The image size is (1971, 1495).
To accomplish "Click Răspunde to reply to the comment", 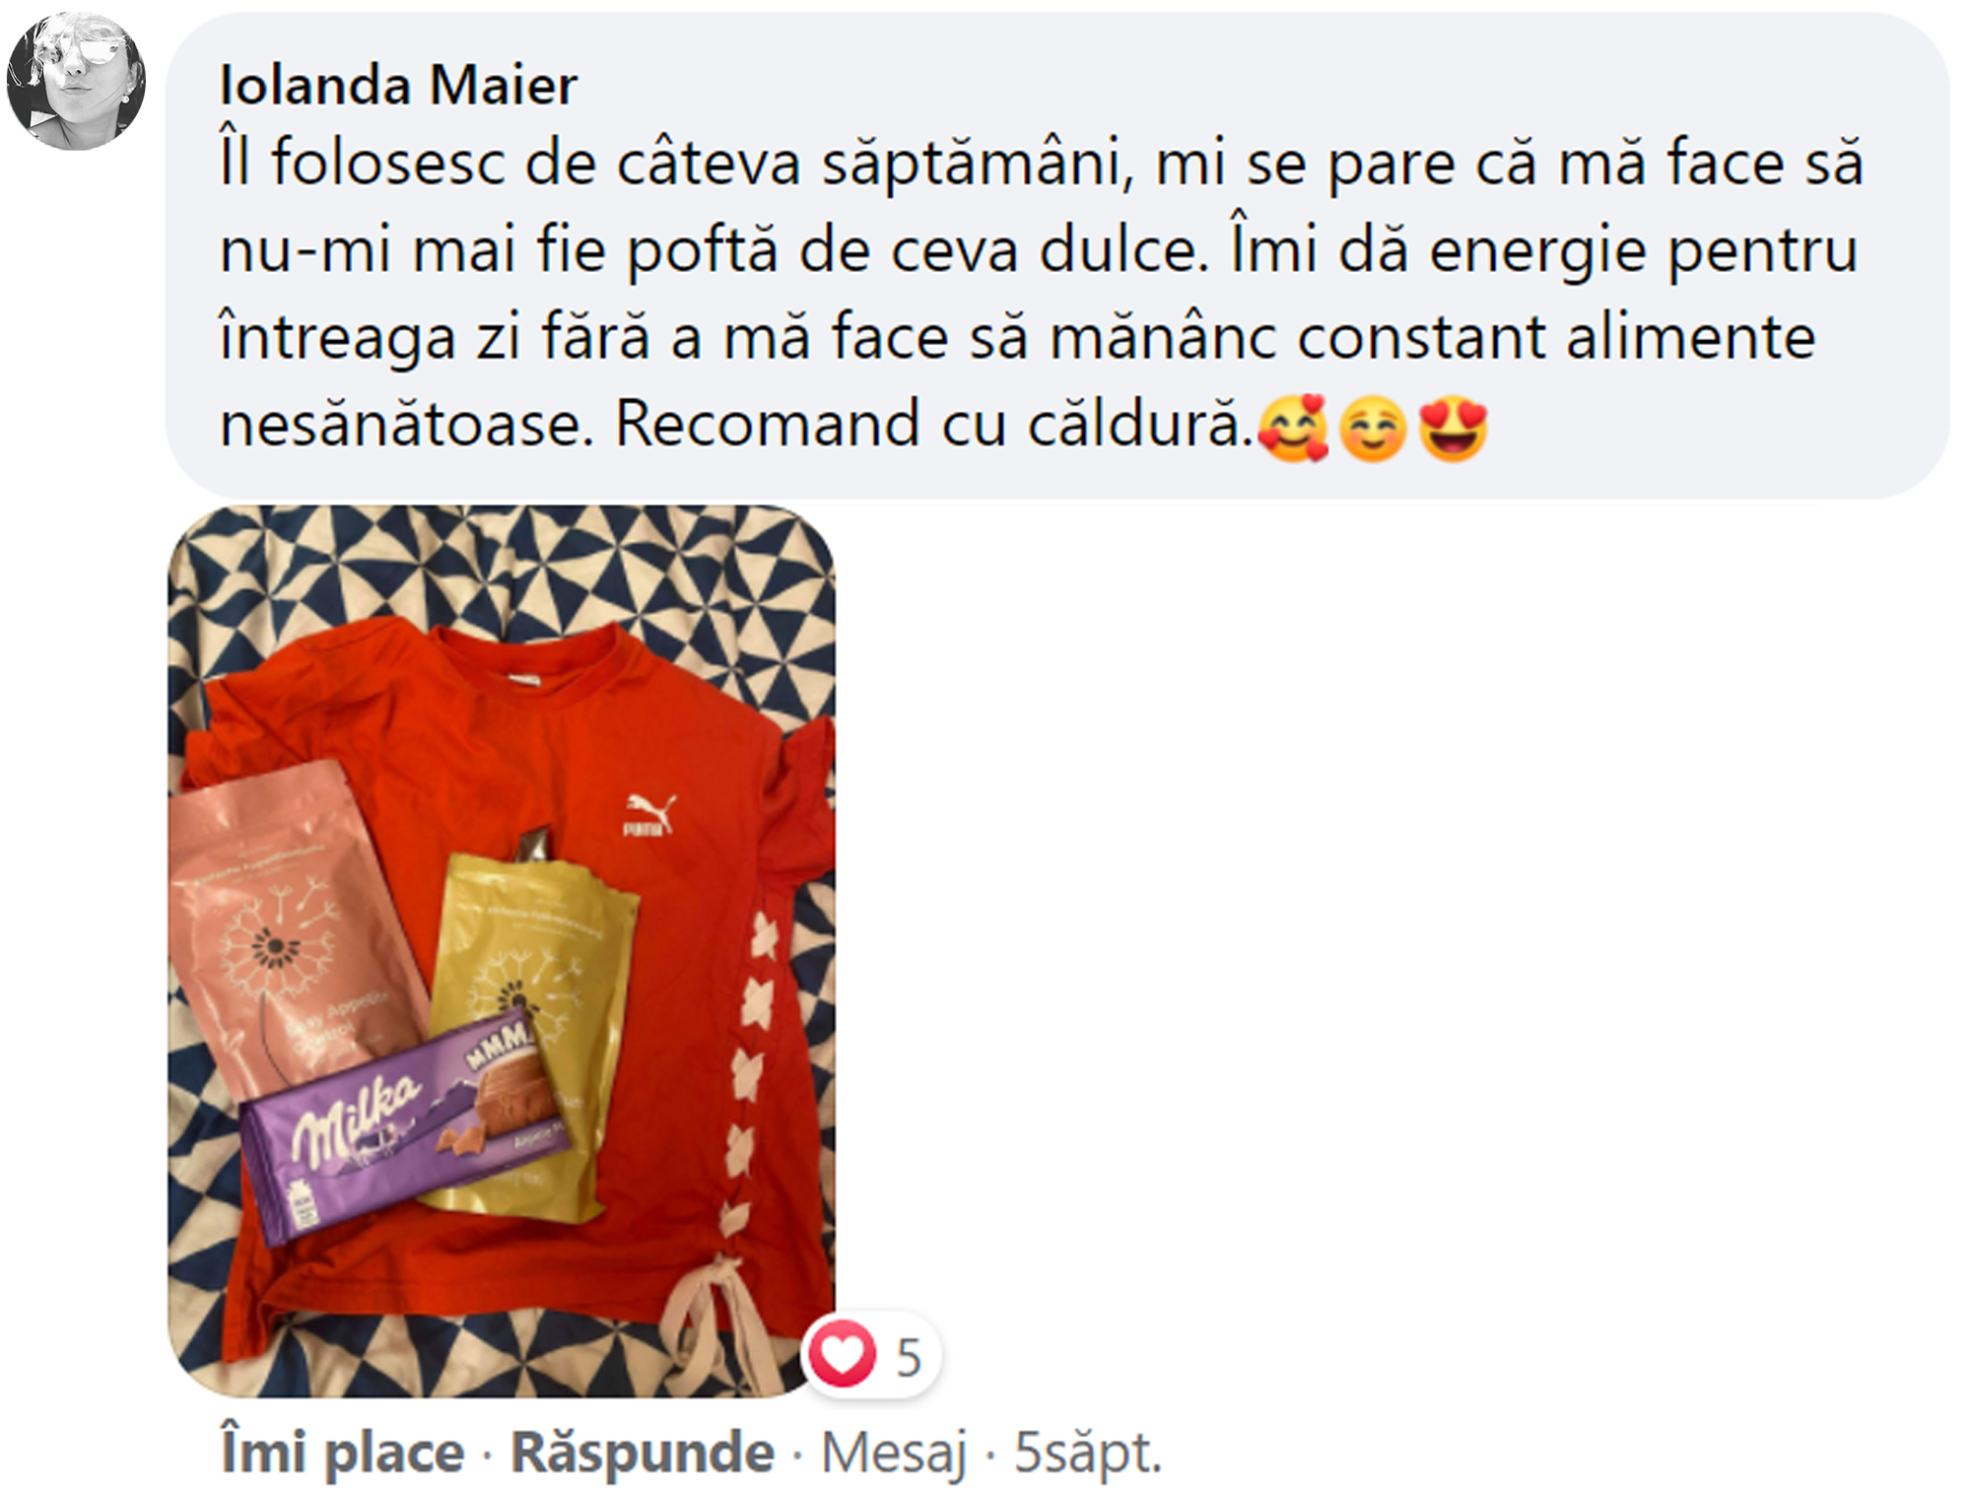I will tap(643, 1453).
